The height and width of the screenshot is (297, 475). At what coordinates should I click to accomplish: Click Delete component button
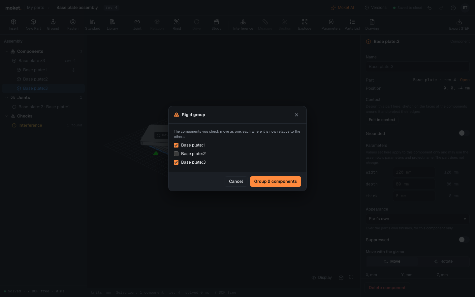coord(387,288)
